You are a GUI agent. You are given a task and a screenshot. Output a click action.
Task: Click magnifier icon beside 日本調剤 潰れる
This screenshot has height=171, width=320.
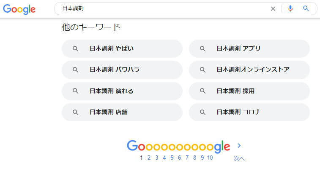[x=76, y=91]
